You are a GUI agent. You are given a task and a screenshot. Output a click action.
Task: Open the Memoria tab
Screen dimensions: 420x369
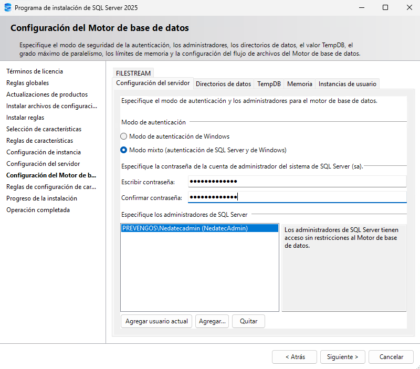point(299,84)
